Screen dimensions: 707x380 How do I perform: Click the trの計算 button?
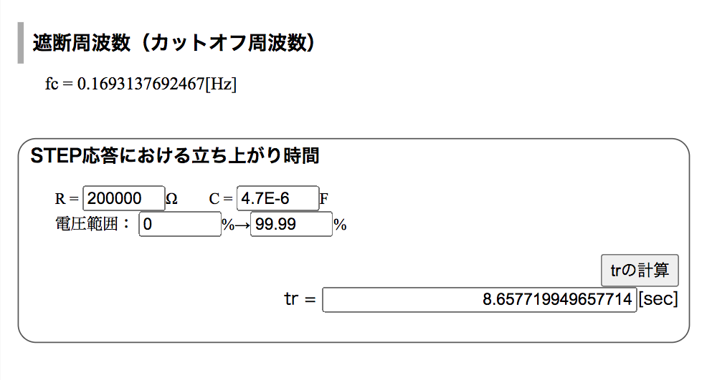(x=640, y=270)
